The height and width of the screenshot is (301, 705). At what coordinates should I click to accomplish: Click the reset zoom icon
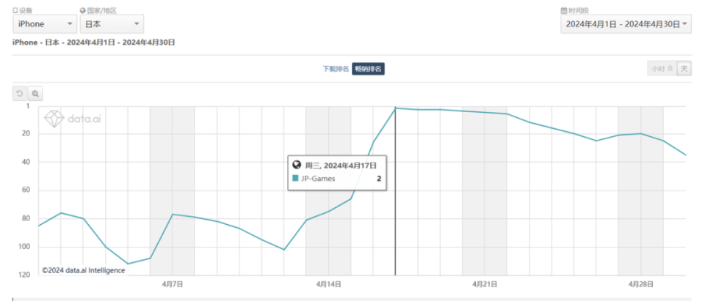20,94
